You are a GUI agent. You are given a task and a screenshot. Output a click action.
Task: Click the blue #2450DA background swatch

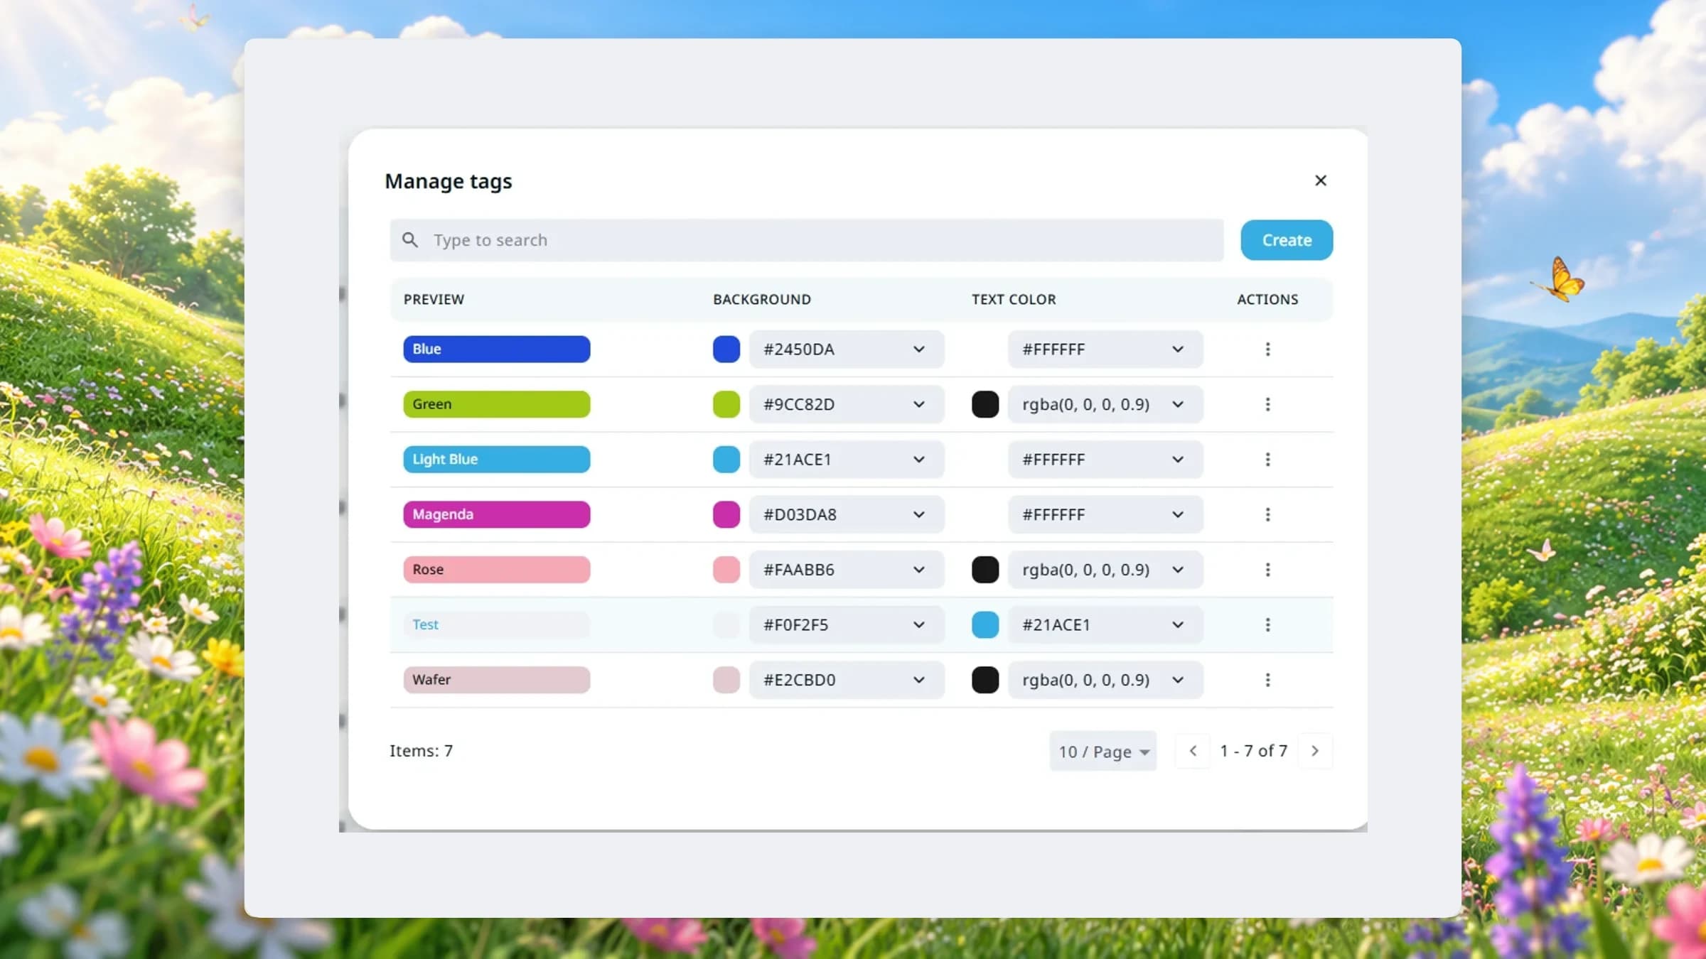pos(726,349)
